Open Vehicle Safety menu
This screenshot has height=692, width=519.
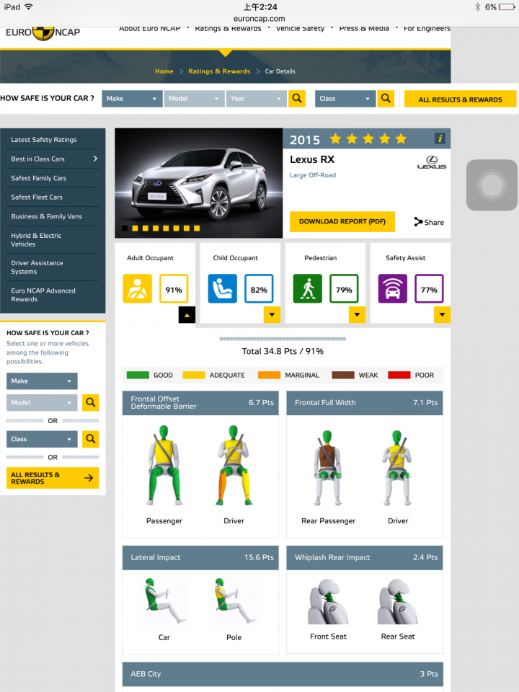[300, 28]
